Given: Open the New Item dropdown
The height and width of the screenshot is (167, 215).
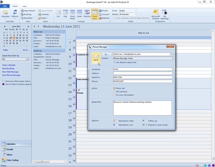Looking at the screenshot, I should pyautogui.click(x=27, y=18).
